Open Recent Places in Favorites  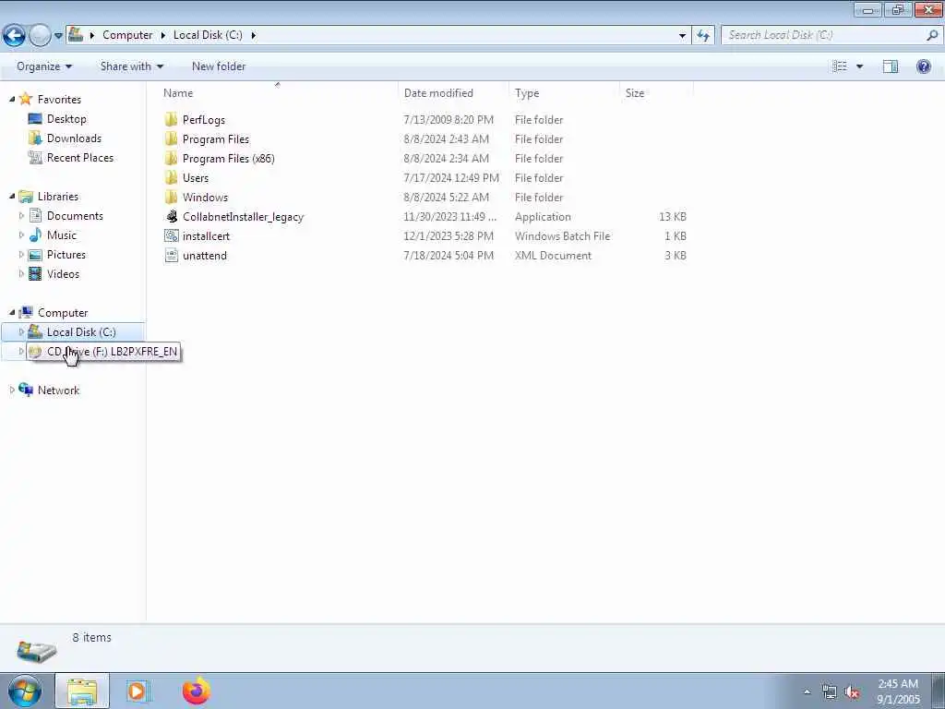pyautogui.click(x=80, y=157)
